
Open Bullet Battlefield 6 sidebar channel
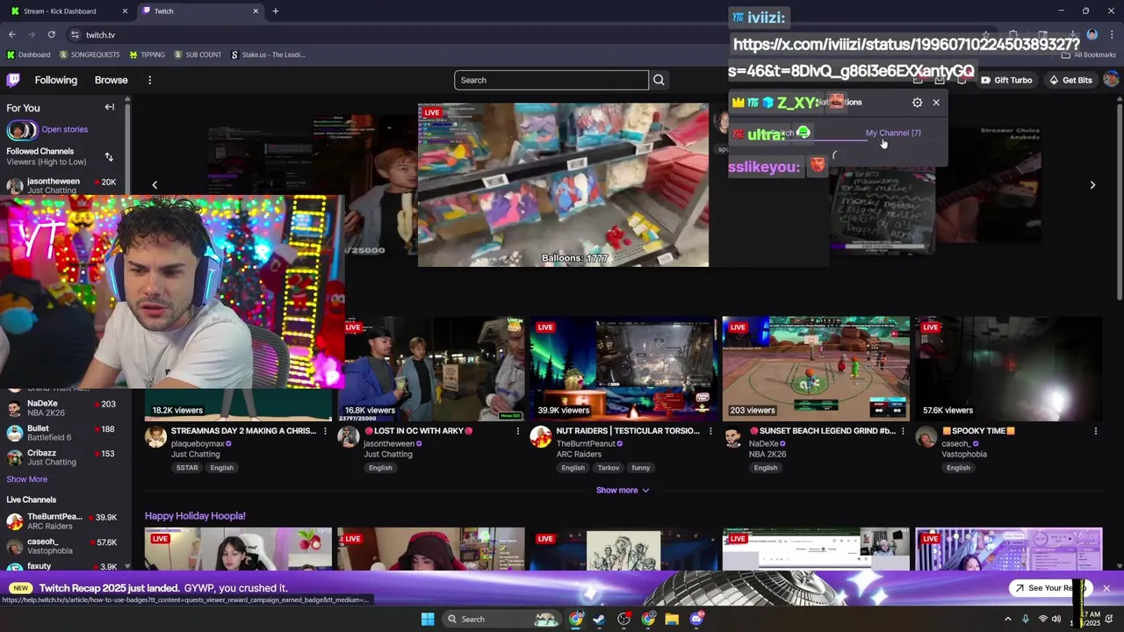61,433
